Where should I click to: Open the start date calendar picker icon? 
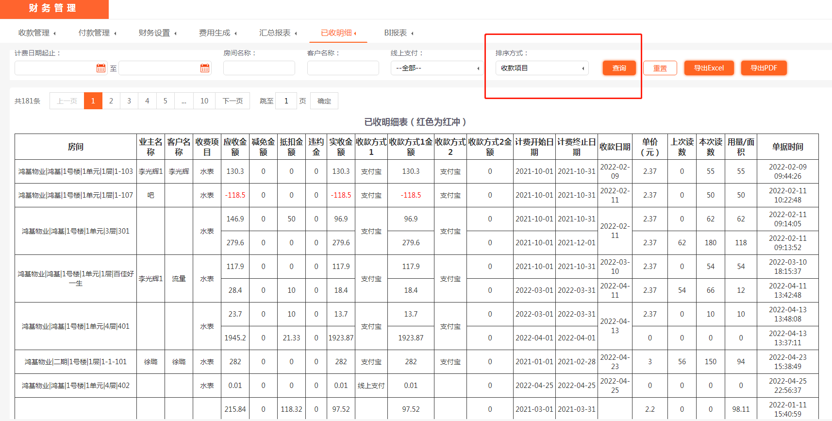tap(100, 68)
